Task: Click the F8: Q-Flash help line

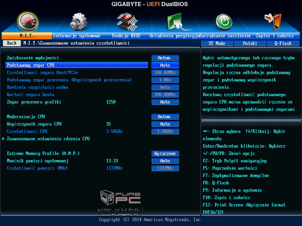Action: point(216,183)
